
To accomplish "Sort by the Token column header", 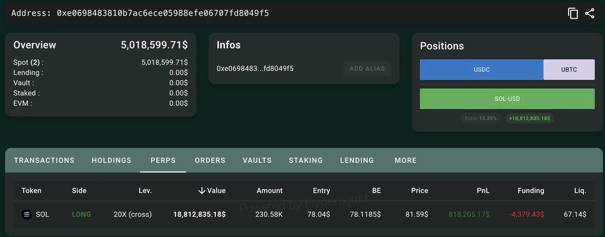I will (x=31, y=191).
